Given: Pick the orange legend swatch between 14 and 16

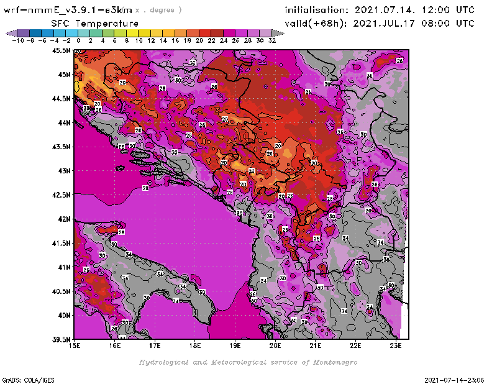Looking at the screenshot, I should [168, 33].
